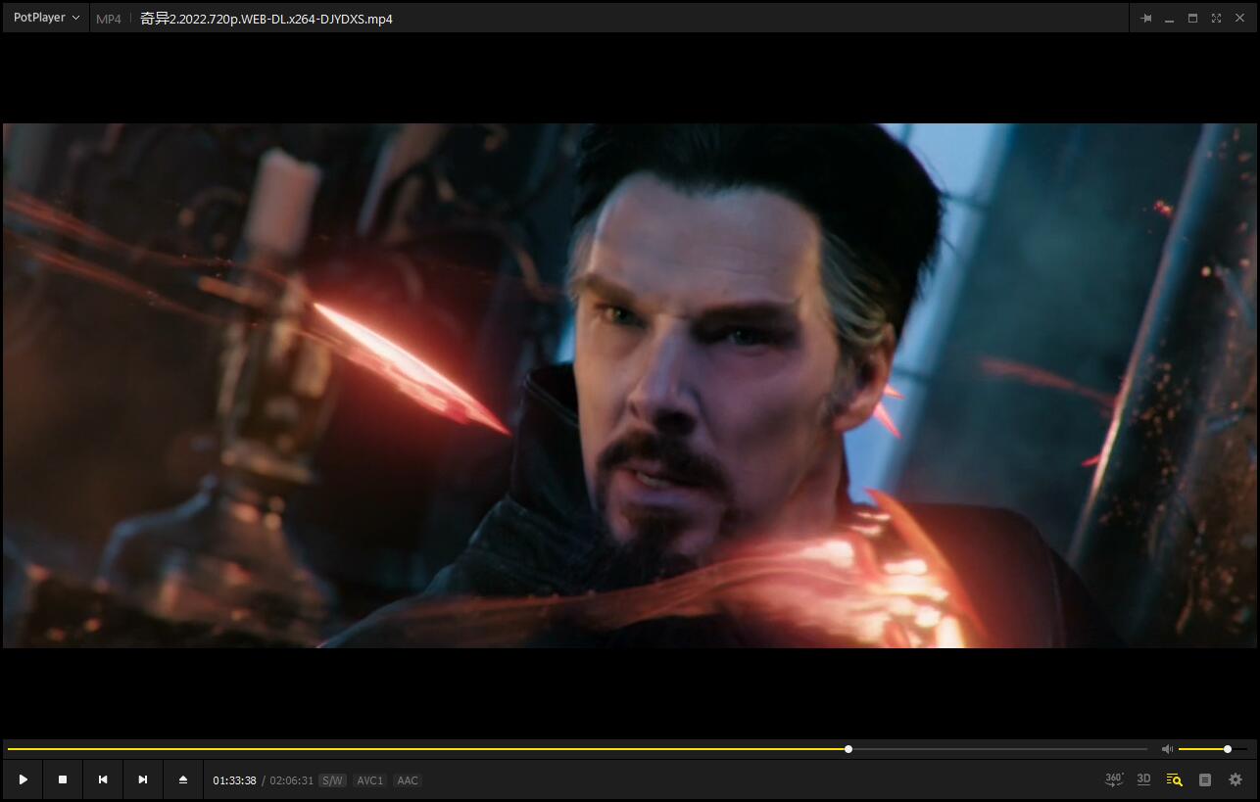Click the AAC audio codec label
This screenshot has width=1260, height=802.
tap(408, 780)
